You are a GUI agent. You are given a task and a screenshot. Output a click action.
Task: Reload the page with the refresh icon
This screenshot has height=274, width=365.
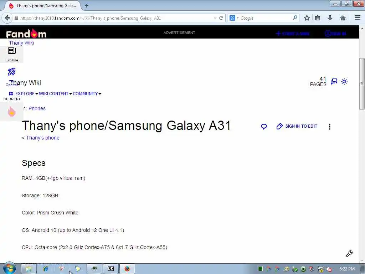[221, 18]
